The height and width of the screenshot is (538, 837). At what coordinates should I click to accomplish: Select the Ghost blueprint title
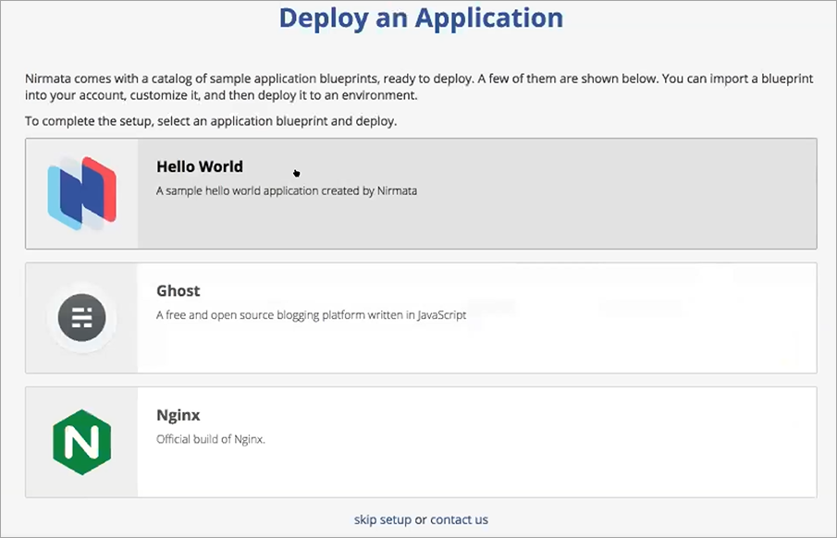tap(178, 291)
